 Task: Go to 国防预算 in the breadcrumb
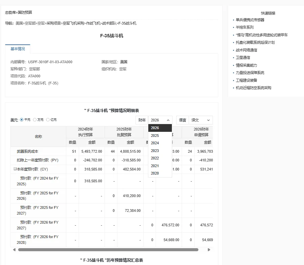[25, 12]
